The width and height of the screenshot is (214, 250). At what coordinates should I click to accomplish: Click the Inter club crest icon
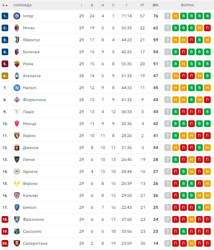17,16
